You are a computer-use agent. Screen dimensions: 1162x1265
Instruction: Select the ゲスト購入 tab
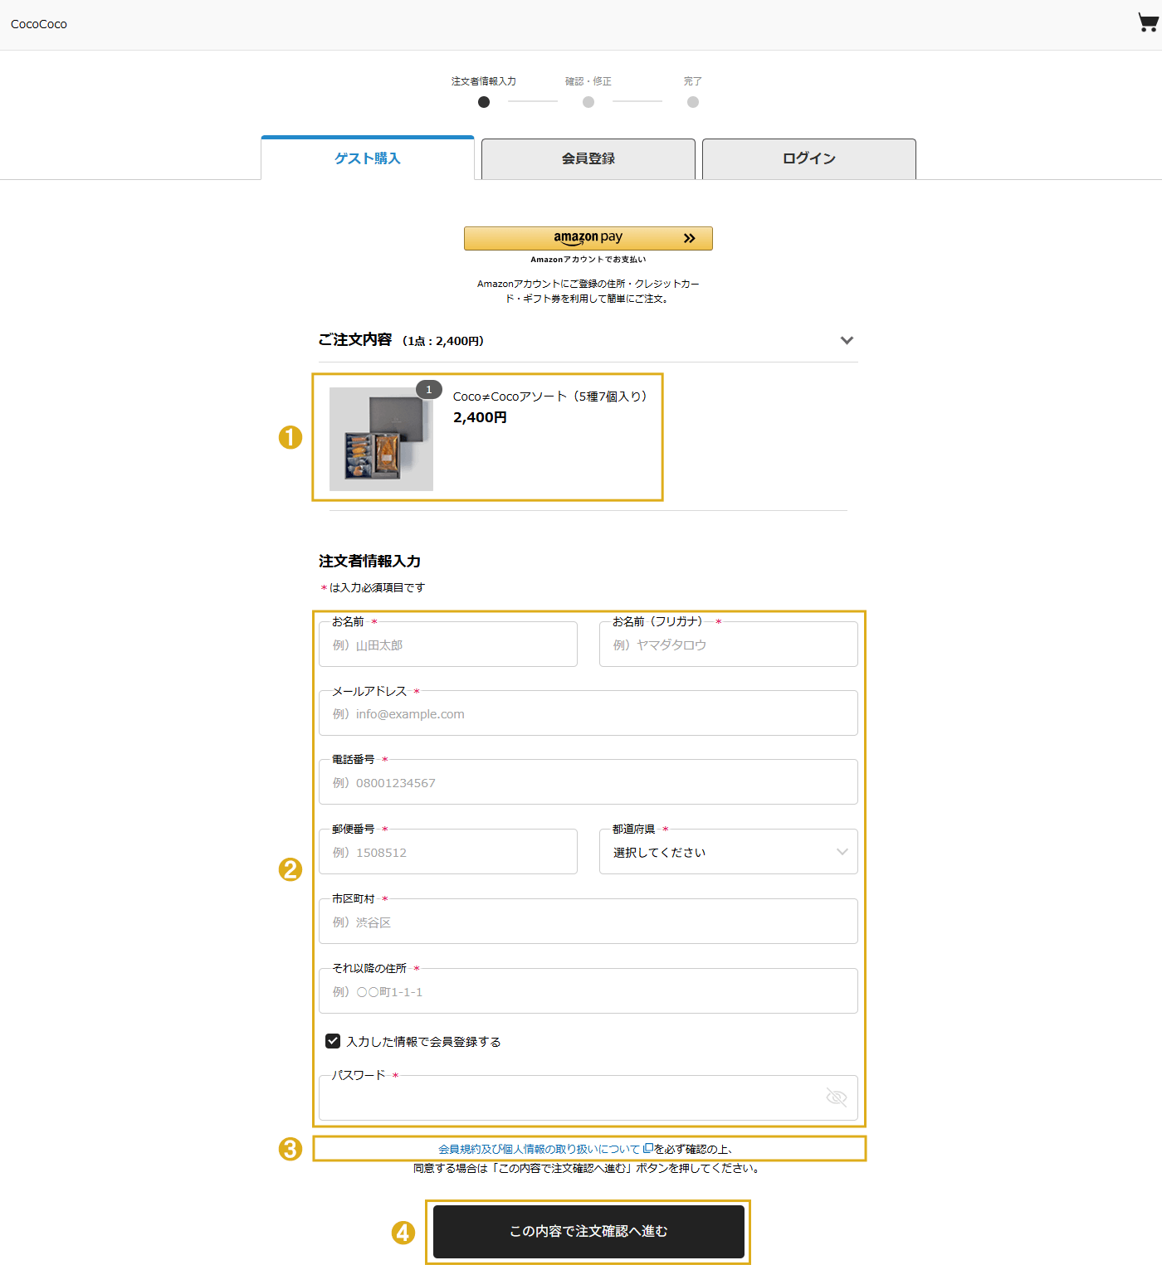click(367, 158)
